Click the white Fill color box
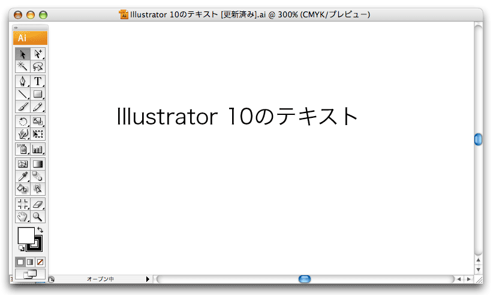The image size is (493, 295). (x=26, y=235)
